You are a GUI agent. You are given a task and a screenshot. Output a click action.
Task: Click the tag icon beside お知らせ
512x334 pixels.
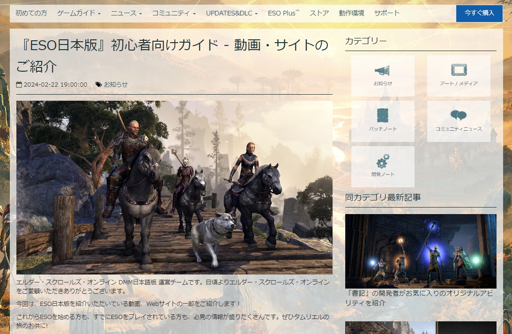pos(99,85)
